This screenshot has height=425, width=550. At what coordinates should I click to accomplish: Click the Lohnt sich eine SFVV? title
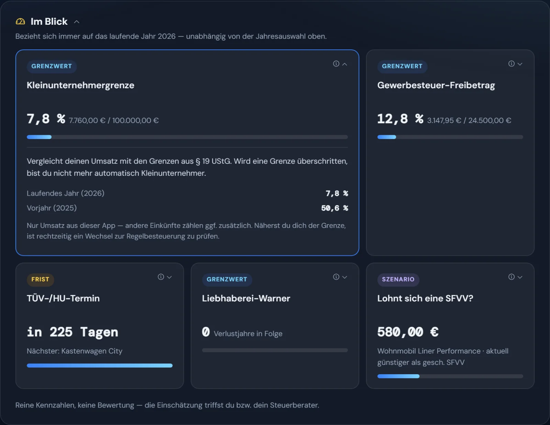tap(425, 298)
